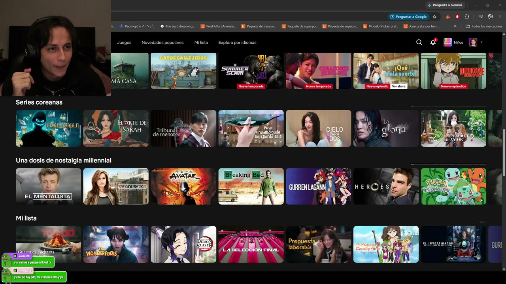Open the notifications bell
The width and height of the screenshot is (506, 284).
(x=433, y=43)
